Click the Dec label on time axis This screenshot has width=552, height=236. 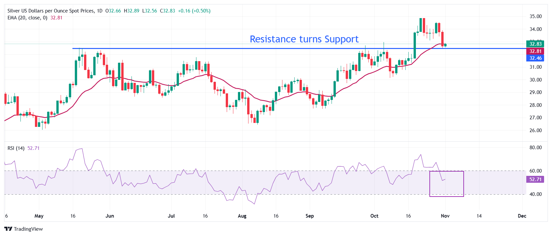(522, 216)
